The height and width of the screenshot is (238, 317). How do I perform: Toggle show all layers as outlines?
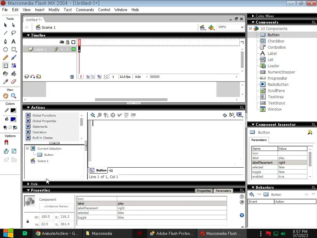[73, 42]
